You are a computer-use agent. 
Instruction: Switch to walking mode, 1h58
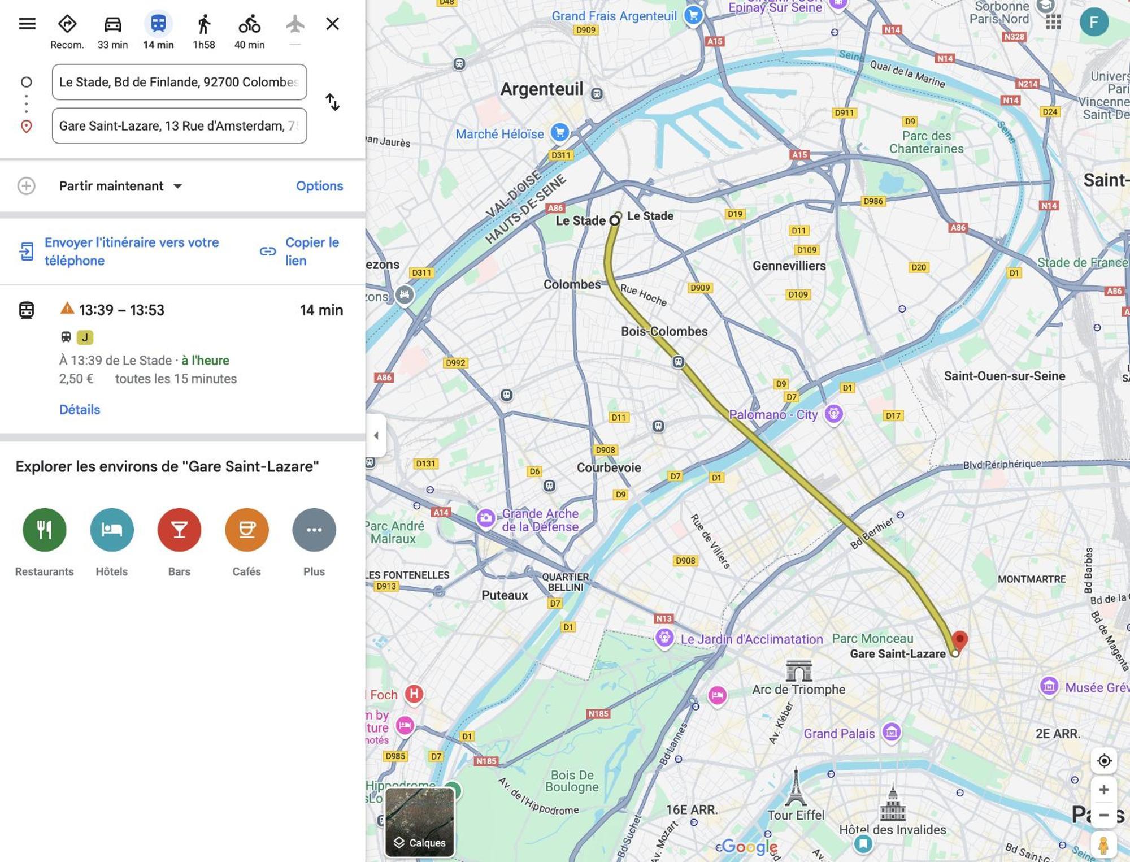point(204,32)
